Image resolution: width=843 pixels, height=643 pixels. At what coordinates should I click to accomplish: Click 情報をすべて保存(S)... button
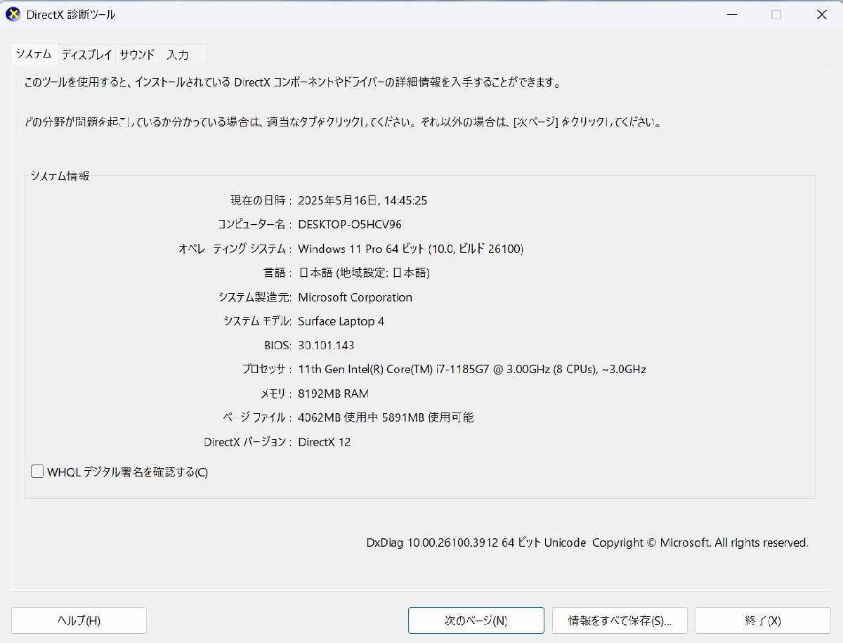pos(620,621)
